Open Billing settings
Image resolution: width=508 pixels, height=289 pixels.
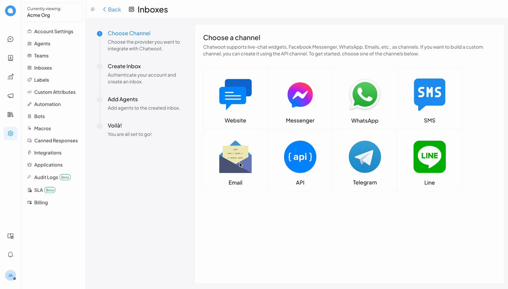[x=54, y=203]
